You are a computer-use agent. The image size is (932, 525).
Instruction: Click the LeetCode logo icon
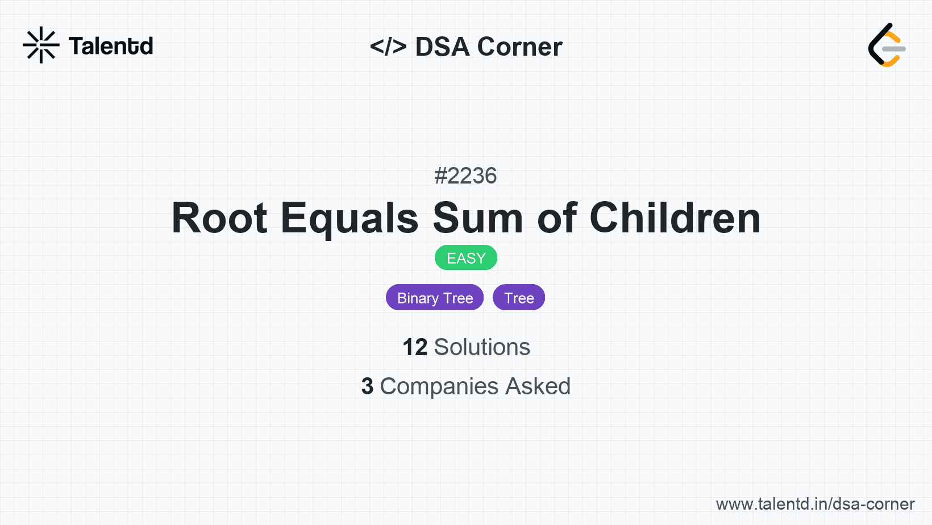[887, 45]
